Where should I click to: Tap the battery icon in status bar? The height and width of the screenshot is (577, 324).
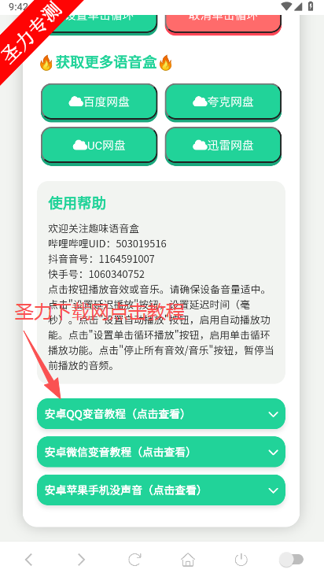pos(311,6)
